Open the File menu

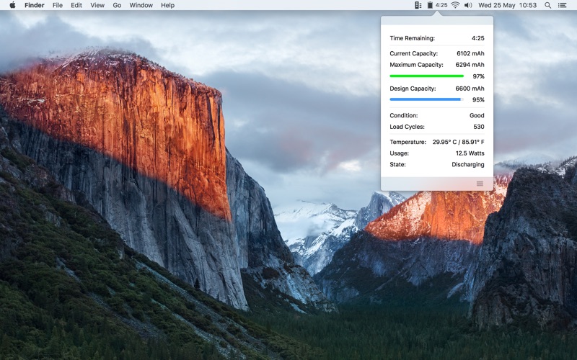[58, 5]
